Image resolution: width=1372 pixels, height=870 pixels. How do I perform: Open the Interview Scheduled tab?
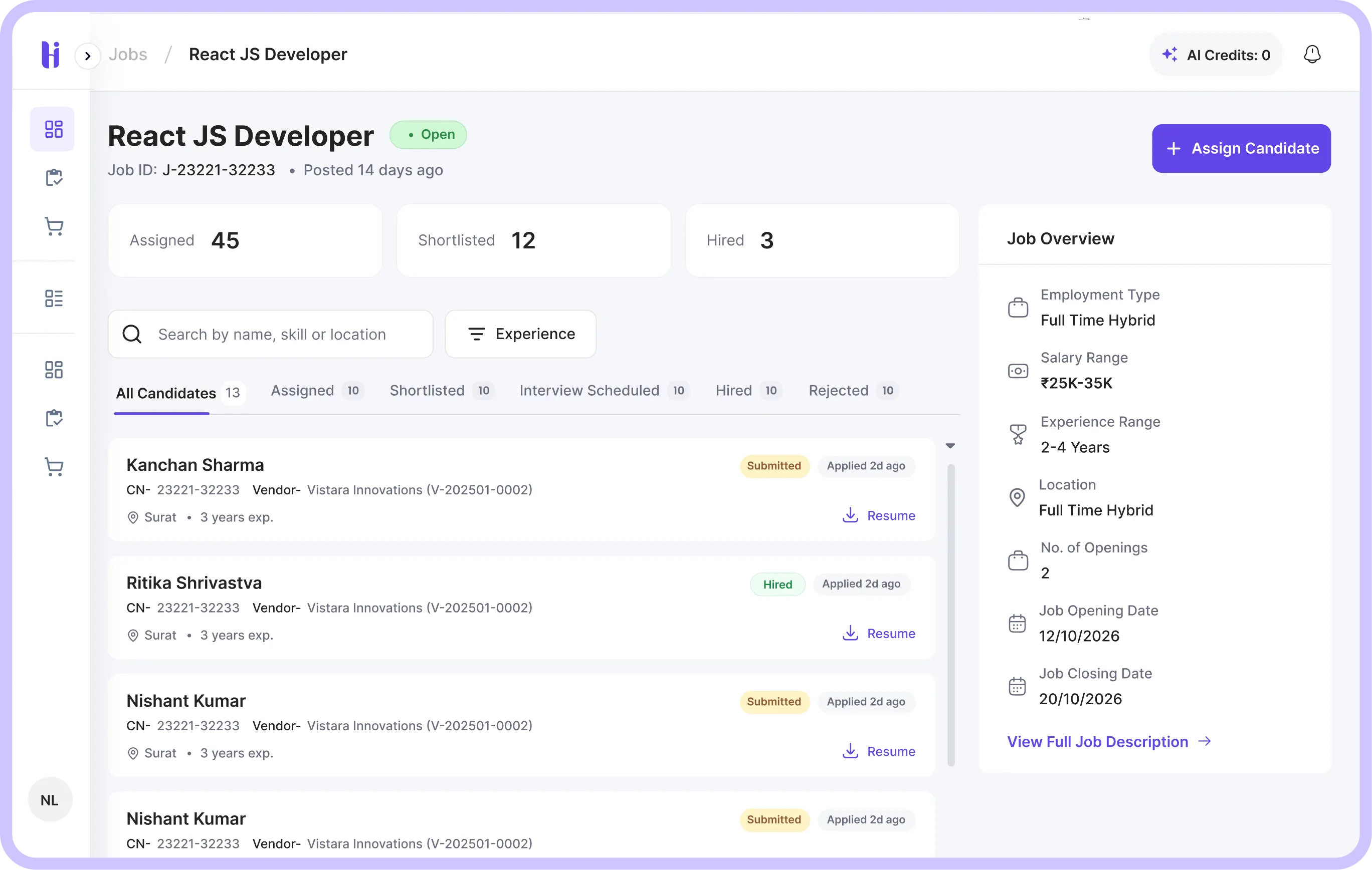click(x=604, y=391)
